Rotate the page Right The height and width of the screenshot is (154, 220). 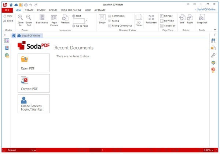point(190,18)
